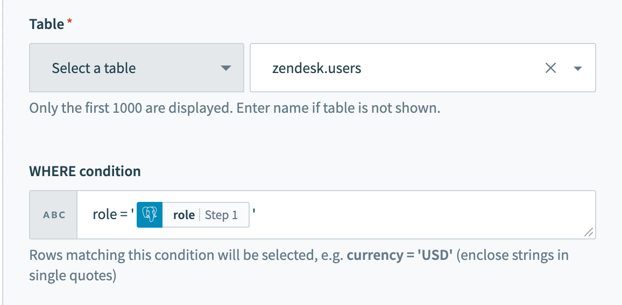Open the "Select a table" dropdown
Viewport: 622px width, 305px height.
click(x=137, y=68)
